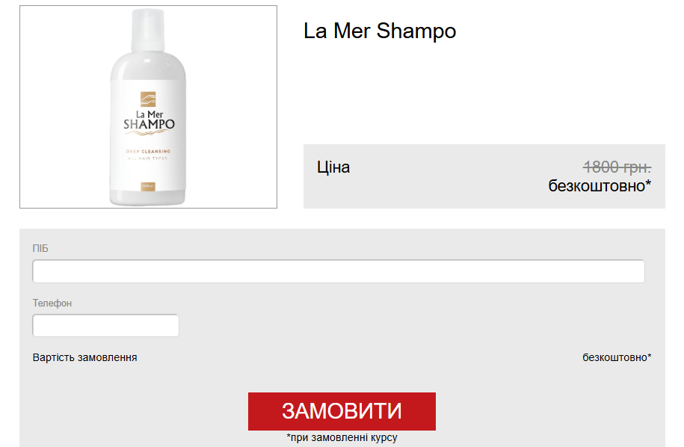Open the La Mer Shampo bottle image
Image resolution: width=684 pixels, height=447 pixels.
(148, 107)
